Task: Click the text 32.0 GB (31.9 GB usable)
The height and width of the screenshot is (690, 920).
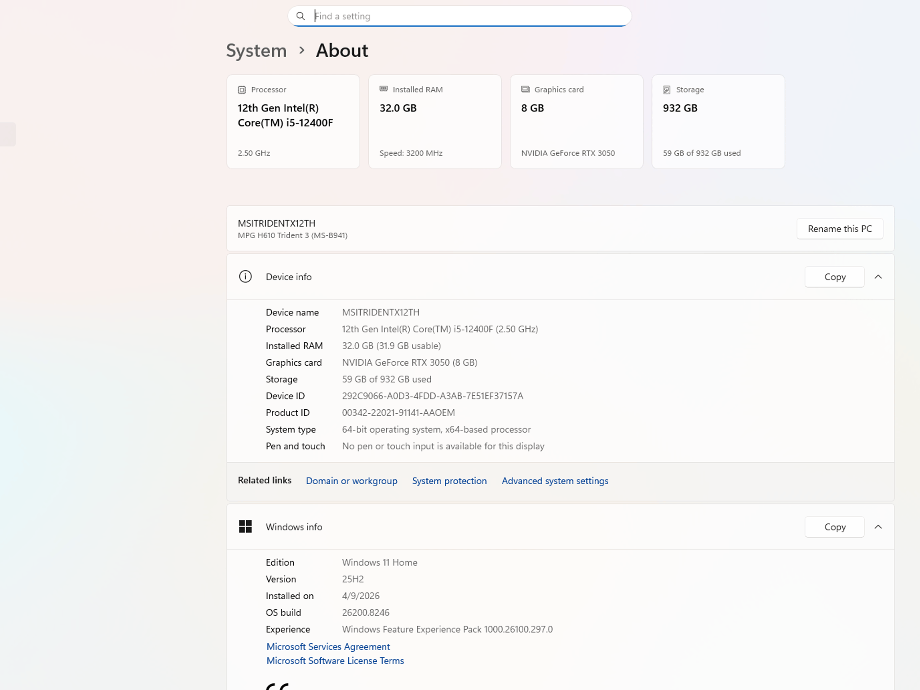Action: tap(391, 345)
